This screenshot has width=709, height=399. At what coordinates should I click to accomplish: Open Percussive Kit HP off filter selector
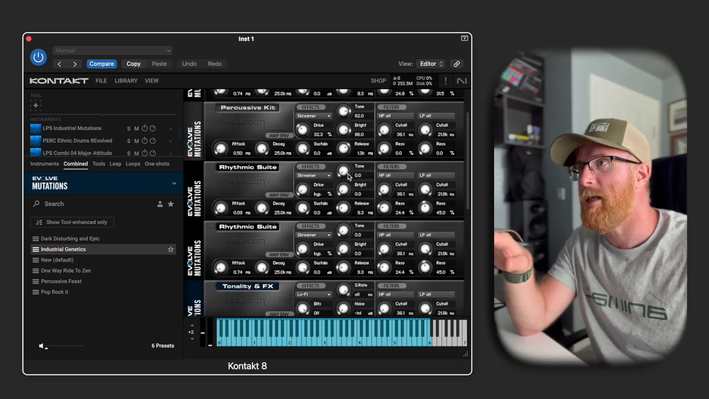tap(395, 116)
